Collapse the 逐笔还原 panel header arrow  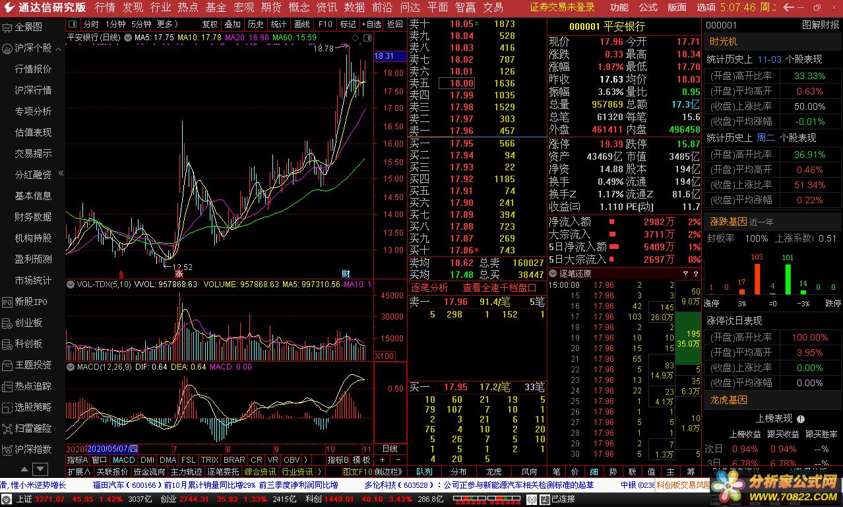[553, 274]
